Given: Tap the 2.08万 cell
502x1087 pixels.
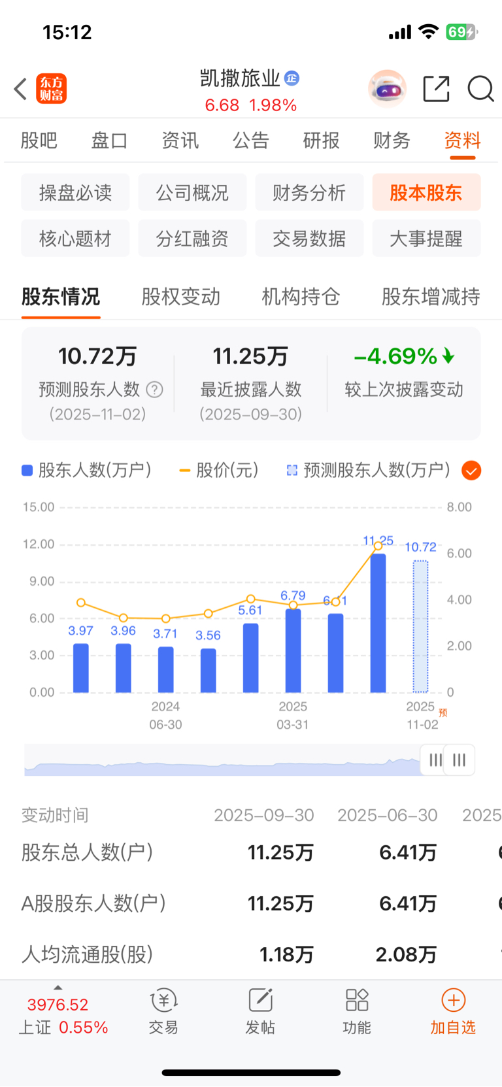Looking at the screenshot, I should click(x=406, y=954).
